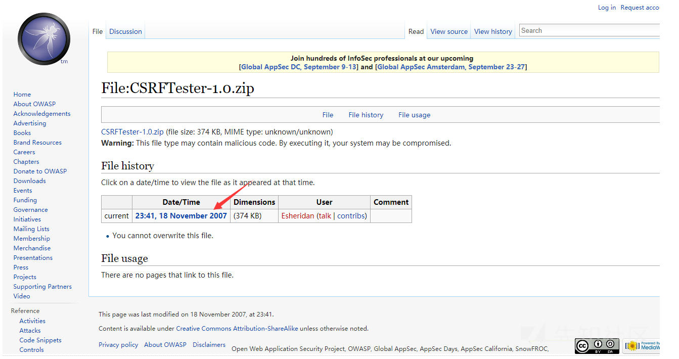679x359 pixels.
Task: Open the View history tab
Action: click(x=493, y=31)
